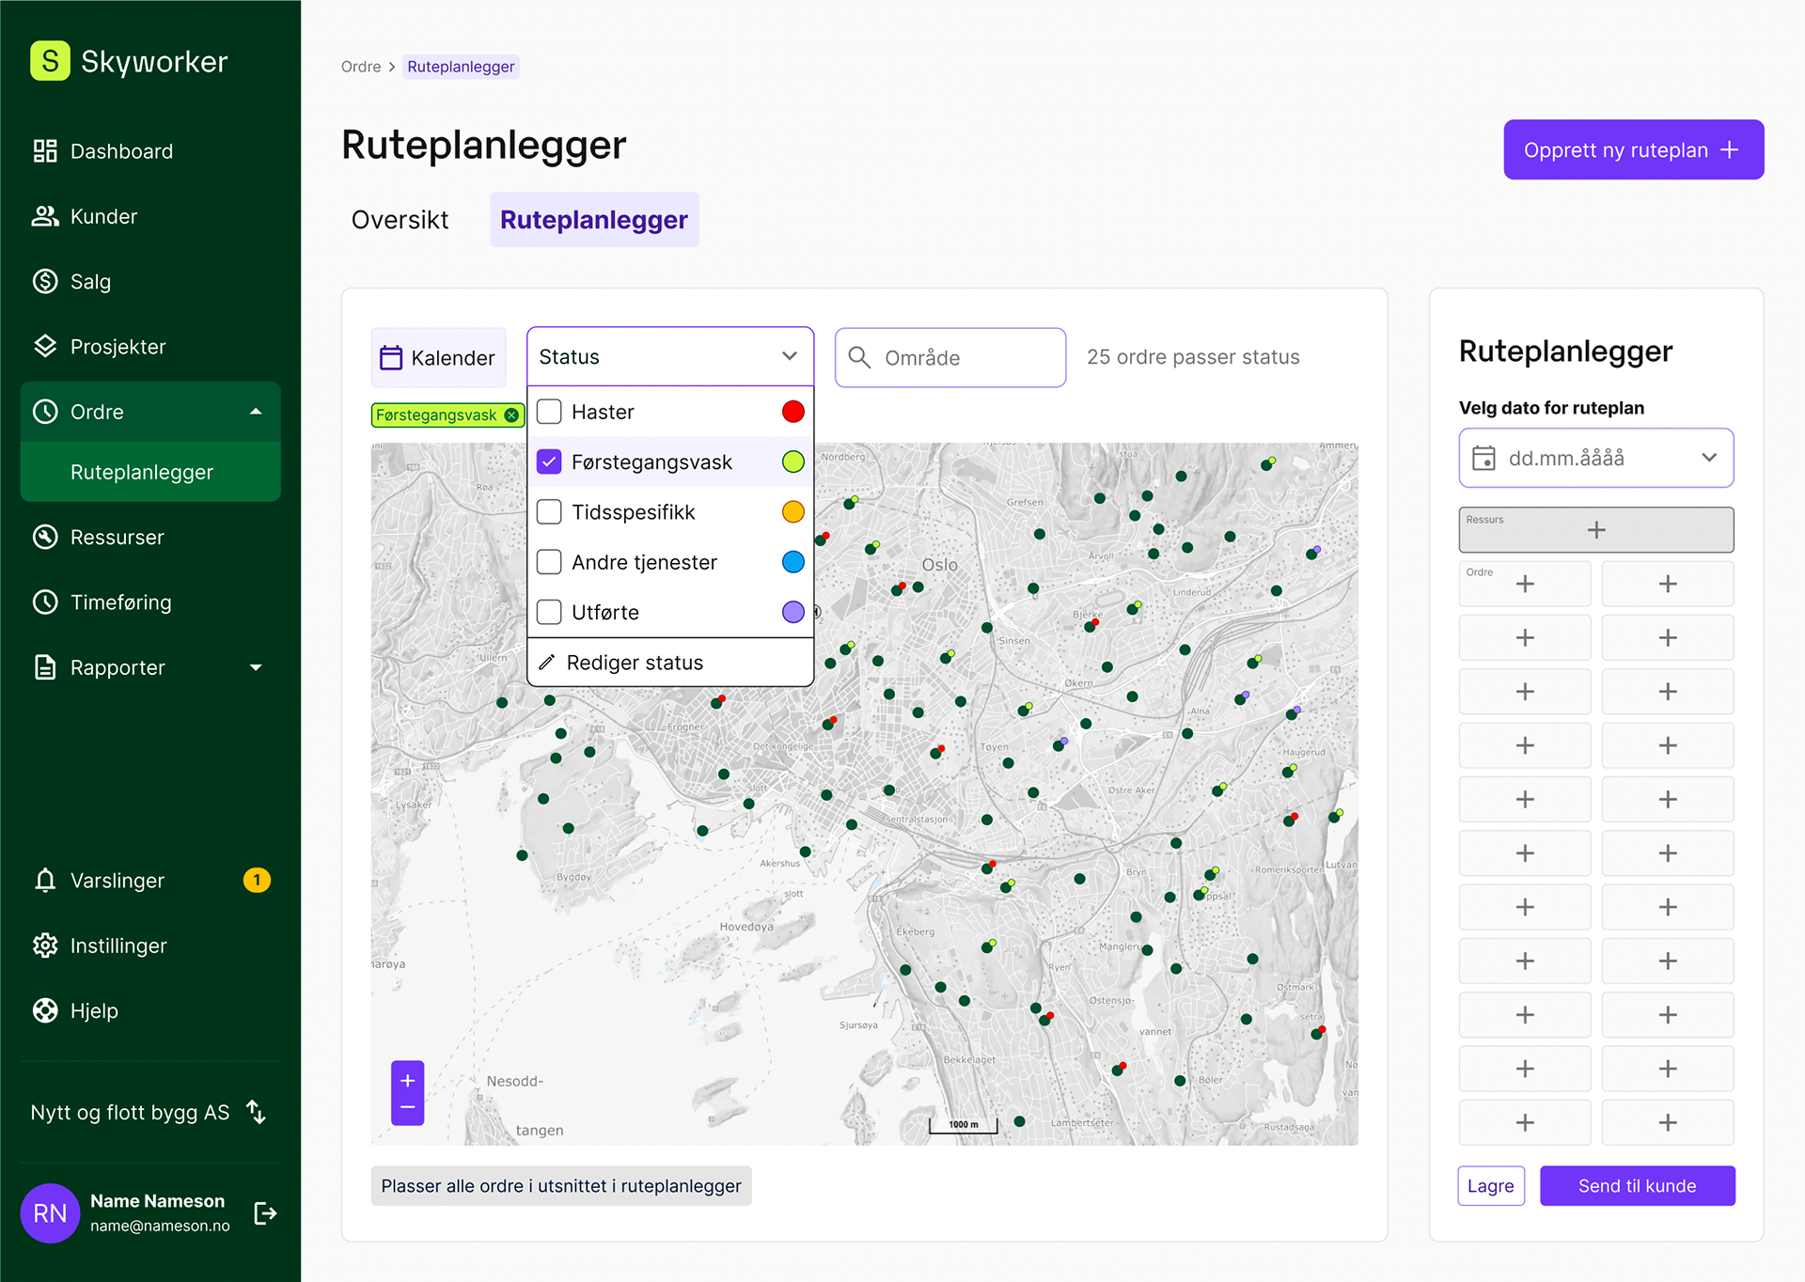
Task: Enable the Utførte status checkbox
Action: (x=549, y=612)
